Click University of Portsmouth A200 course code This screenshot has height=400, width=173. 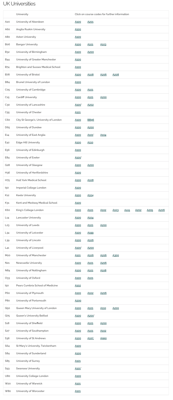78,301
